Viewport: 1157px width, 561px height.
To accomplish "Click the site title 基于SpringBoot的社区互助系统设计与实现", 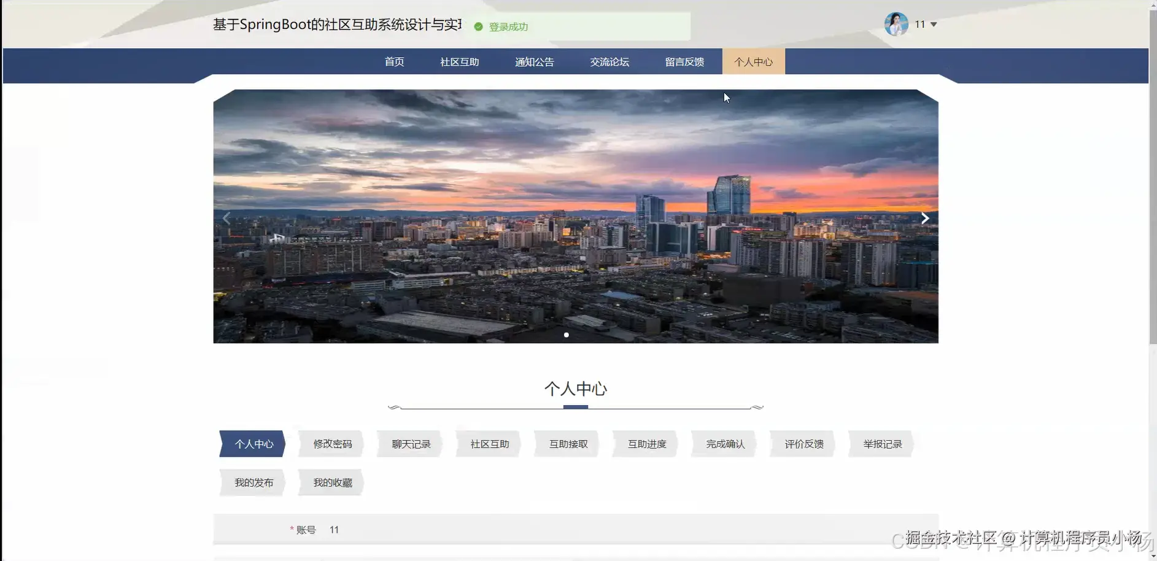I will click(x=338, y=23).
